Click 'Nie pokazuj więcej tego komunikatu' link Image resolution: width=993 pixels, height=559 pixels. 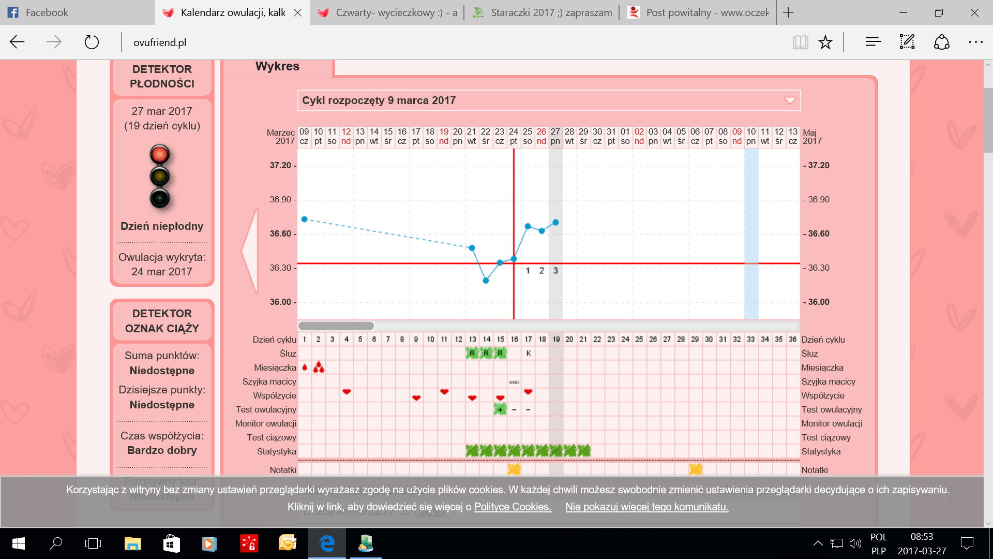pyautogui.click(x=646, y=507)
